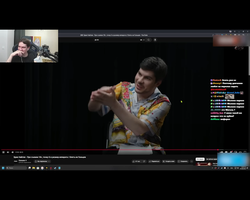Pause the YouTube video

(x=3, y=152)
